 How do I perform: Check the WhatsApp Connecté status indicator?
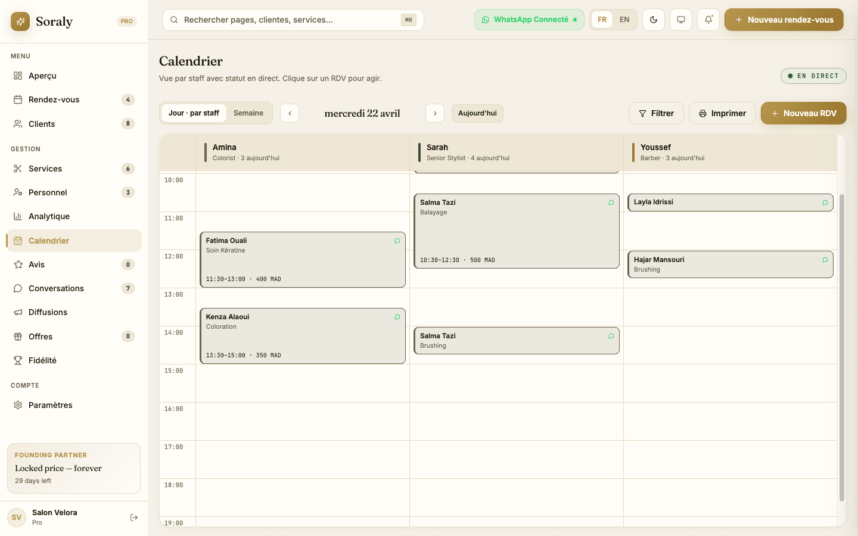(529, 20)
